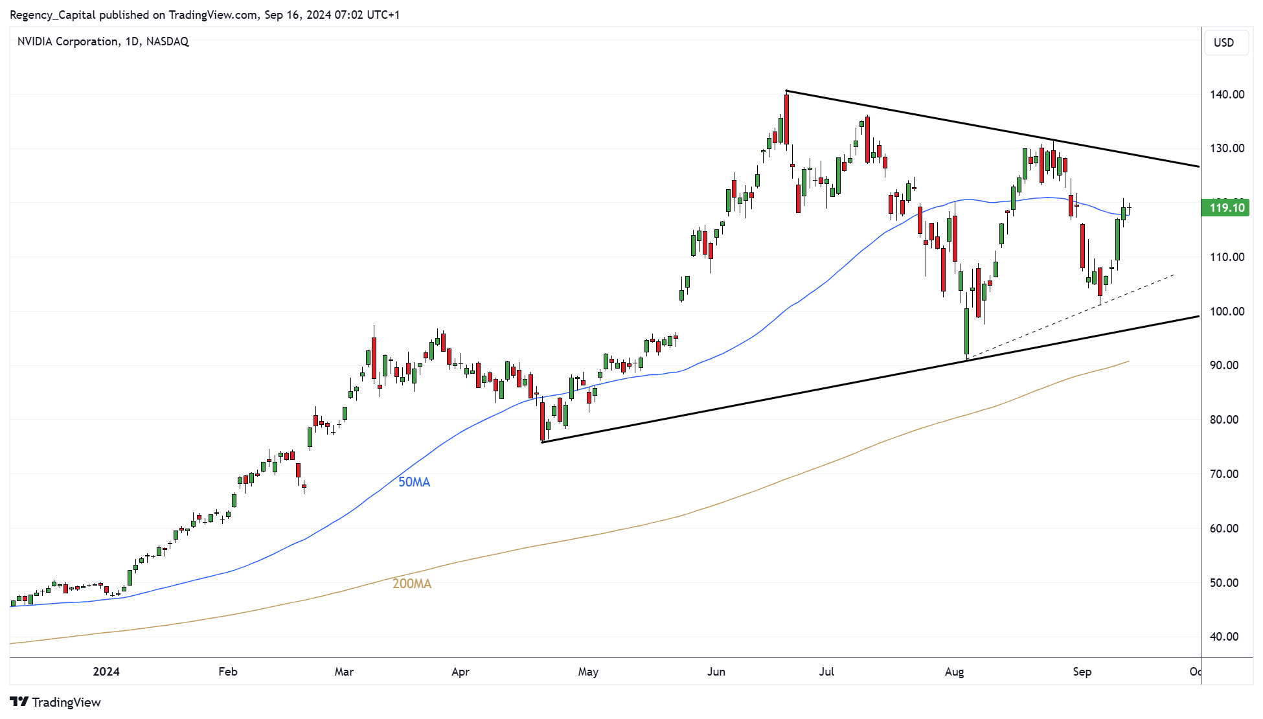The image size is (1263, 719).
Task: Click the Apr label on time axis
Action: 461,672
